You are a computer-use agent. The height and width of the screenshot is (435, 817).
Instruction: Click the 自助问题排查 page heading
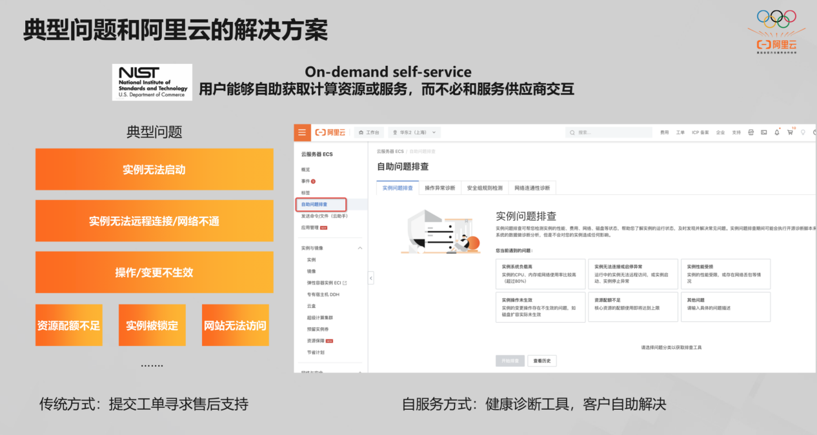pos(403,167)
